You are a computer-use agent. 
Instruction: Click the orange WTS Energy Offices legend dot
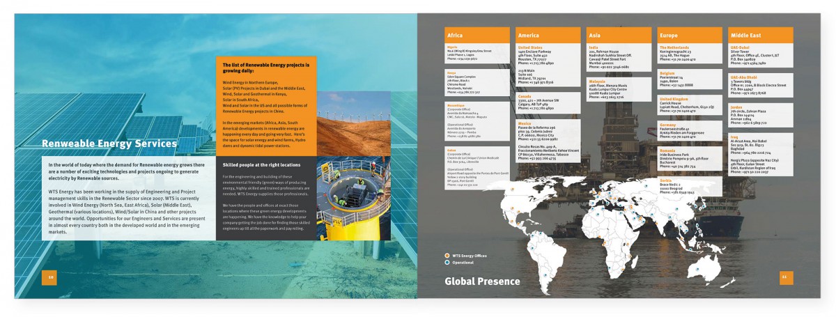tap(447, 256)
